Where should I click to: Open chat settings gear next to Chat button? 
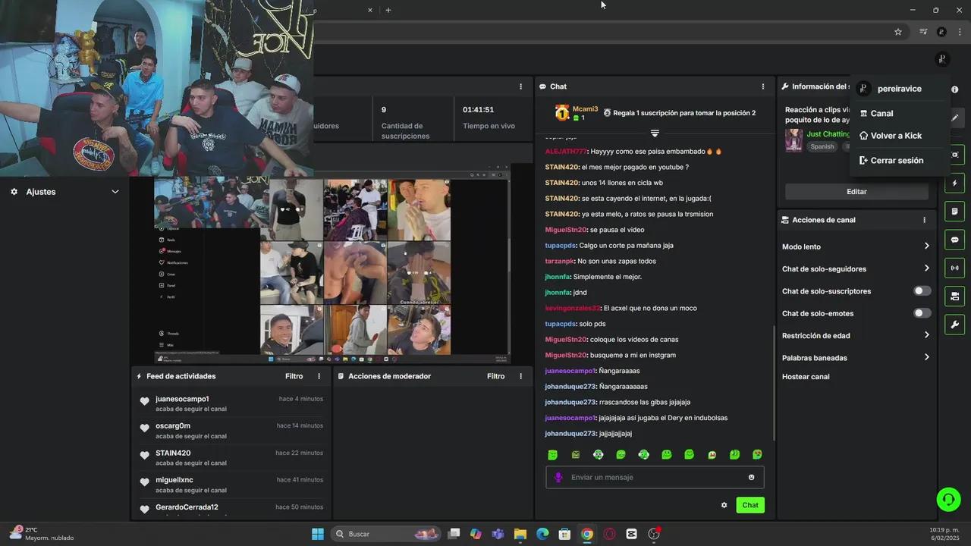724,505
